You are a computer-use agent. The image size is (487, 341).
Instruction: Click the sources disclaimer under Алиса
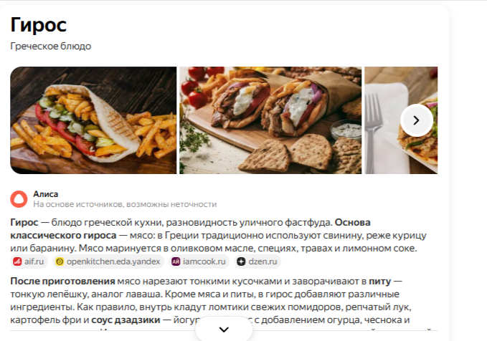tap(125, 204)
